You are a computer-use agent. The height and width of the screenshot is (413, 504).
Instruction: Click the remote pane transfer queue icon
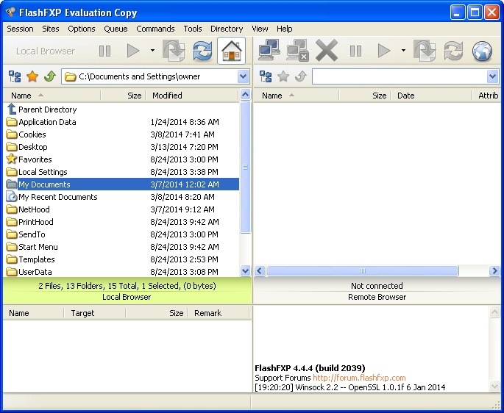425,51
